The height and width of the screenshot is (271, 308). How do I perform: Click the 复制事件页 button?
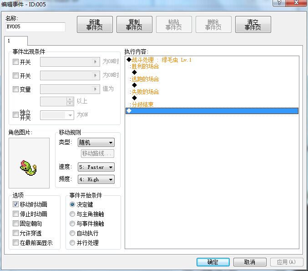coord(134,25)
